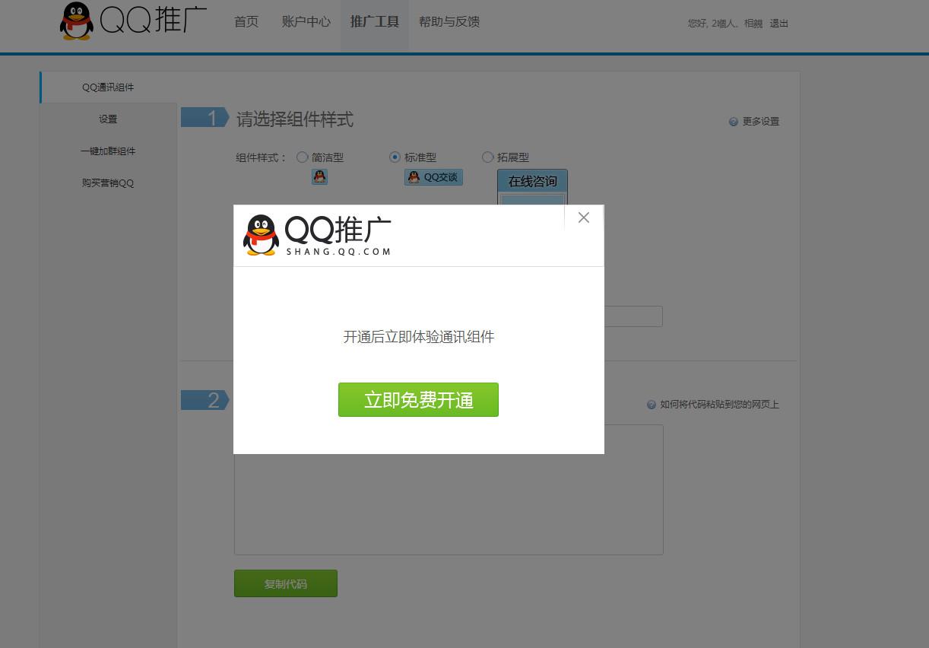Choose the 标准型 radio button
Viewport: 929px width, 648px height.
395,157
